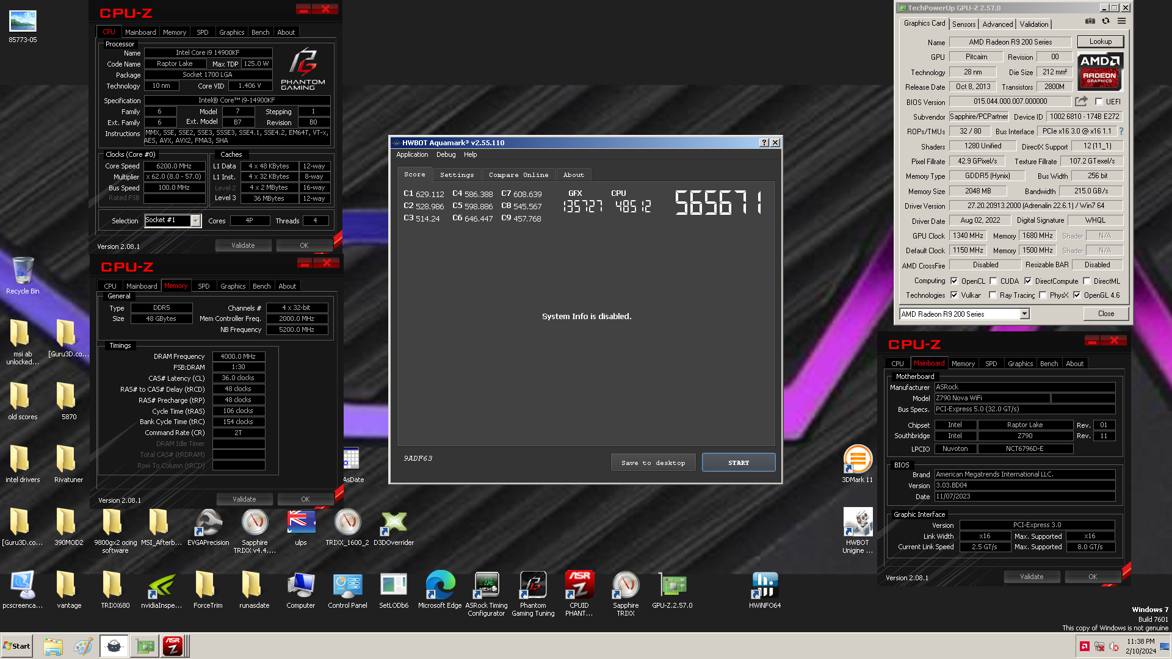
Task: Open Phantom Gaming Tuning shortcut
Action: tap(533, 594)
